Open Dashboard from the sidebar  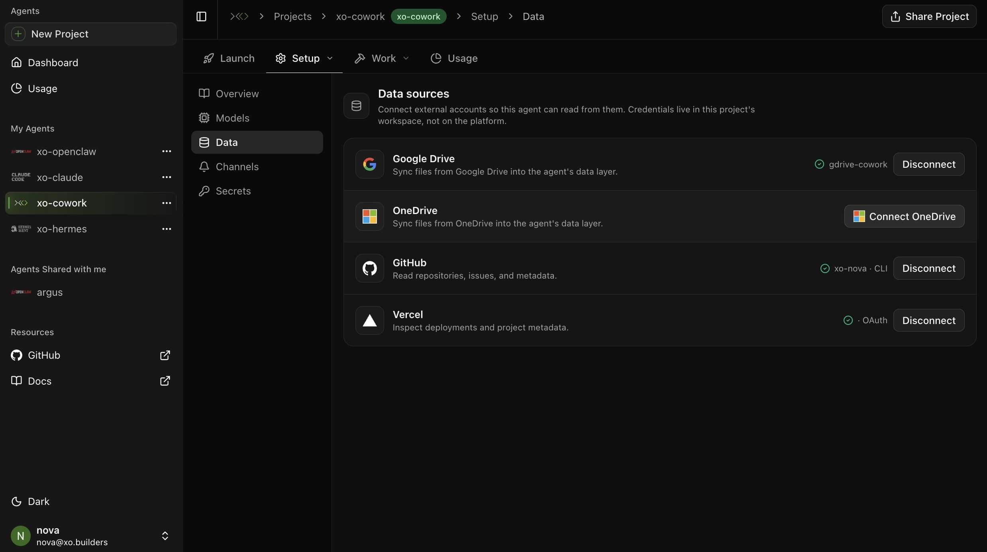[x=90, y=63]
